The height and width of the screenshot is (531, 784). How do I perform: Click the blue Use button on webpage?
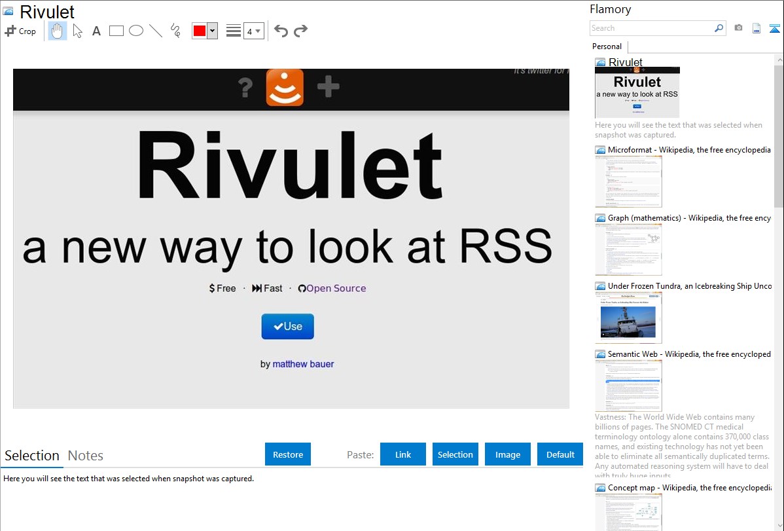[x=287, y=326]
